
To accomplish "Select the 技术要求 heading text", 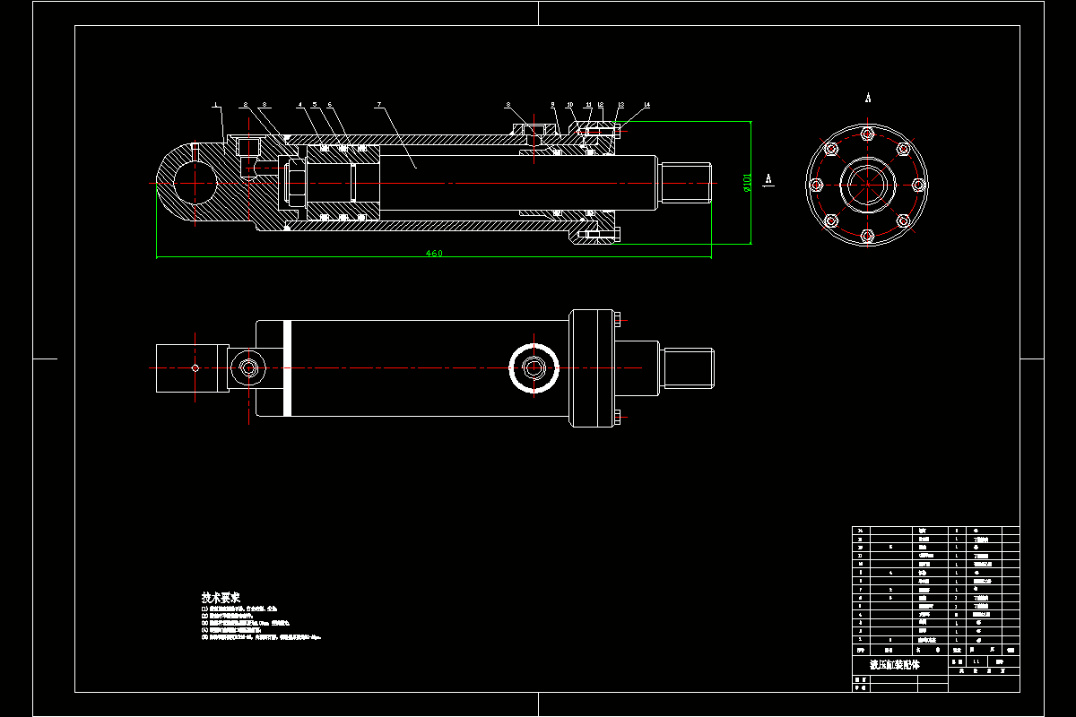I will coord(221,597).
